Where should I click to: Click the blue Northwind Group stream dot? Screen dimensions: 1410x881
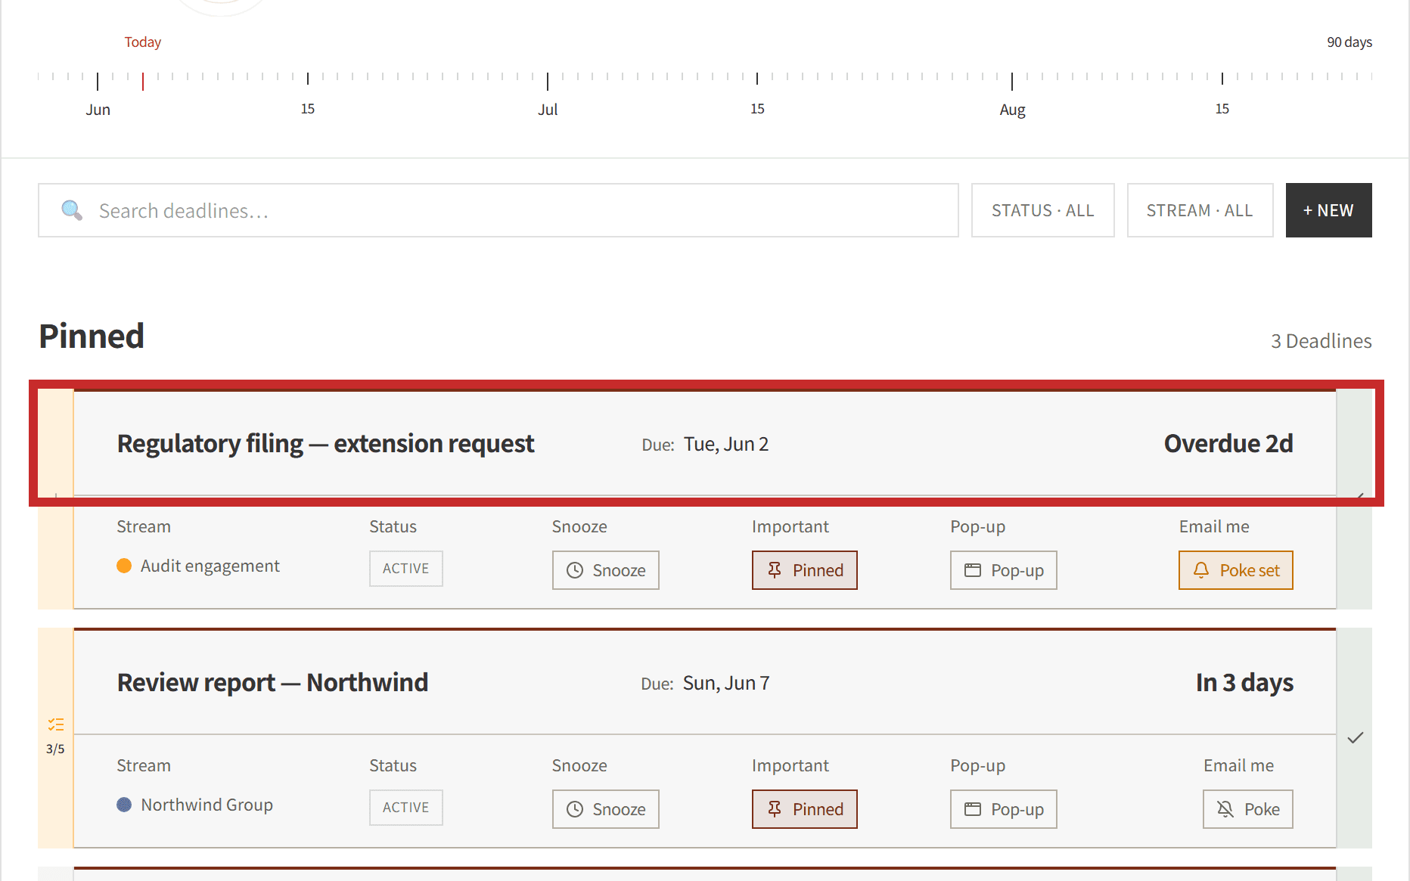[x=124, y=805]
